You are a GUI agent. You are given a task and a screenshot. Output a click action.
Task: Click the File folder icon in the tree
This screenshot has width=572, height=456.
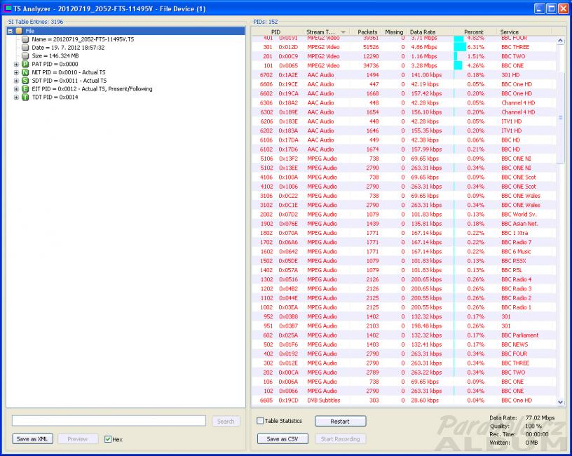coord(19,31)
